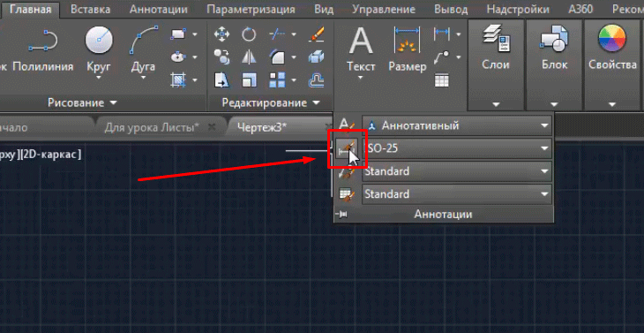
Task: Select the Hatch draw tool
Action: [178, 79]
